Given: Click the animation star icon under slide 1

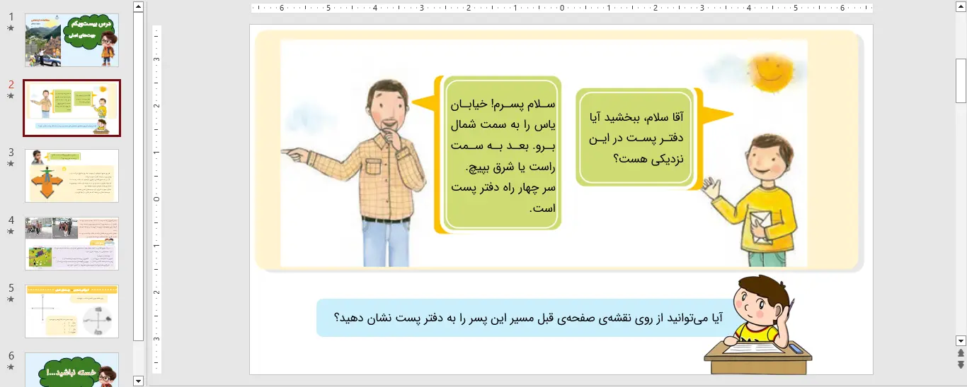Looking at the screenshot, I should [10, 28].
